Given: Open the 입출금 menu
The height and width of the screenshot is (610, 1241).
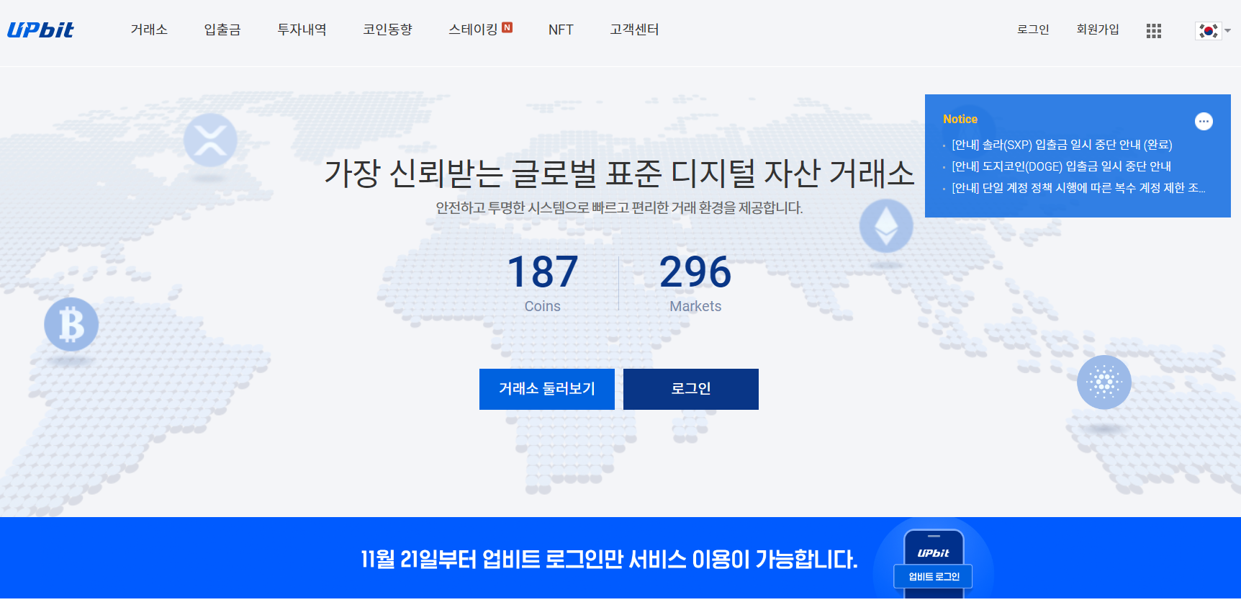Looking at the screenshot, I should [222, 30].
